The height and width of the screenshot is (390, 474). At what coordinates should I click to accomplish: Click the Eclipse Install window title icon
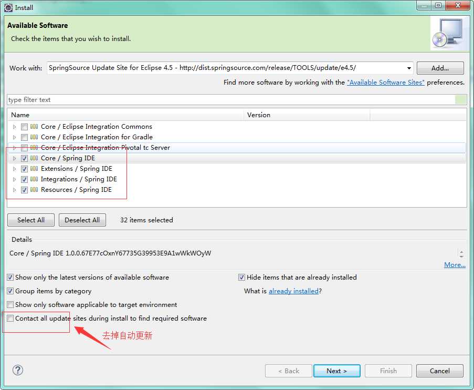point(8,7)
